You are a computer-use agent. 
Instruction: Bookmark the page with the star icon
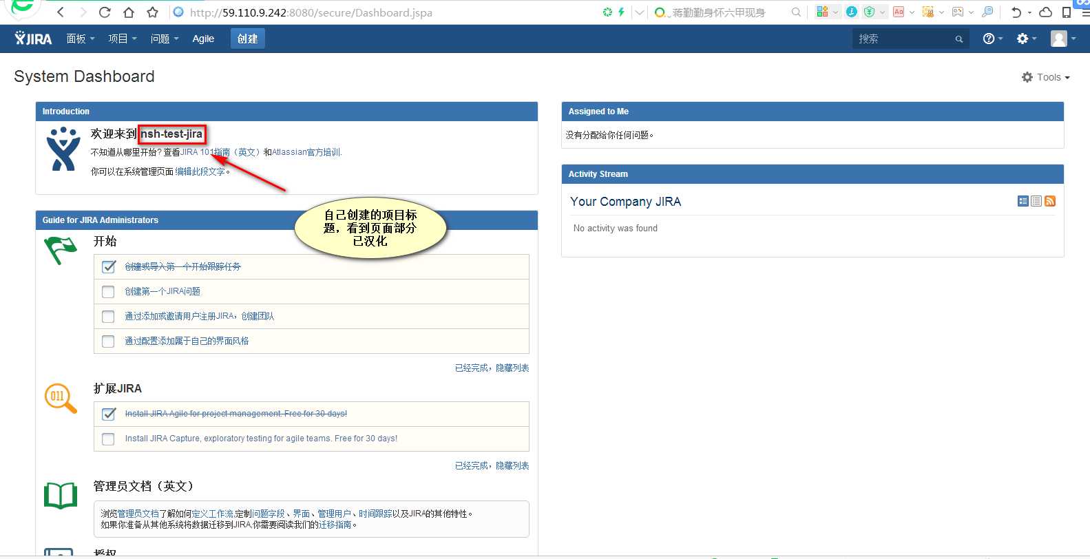(152, 12)
